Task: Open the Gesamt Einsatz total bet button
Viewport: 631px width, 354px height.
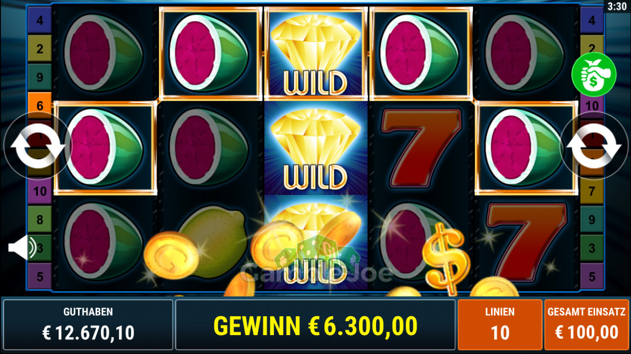Action: click(586, 324)
